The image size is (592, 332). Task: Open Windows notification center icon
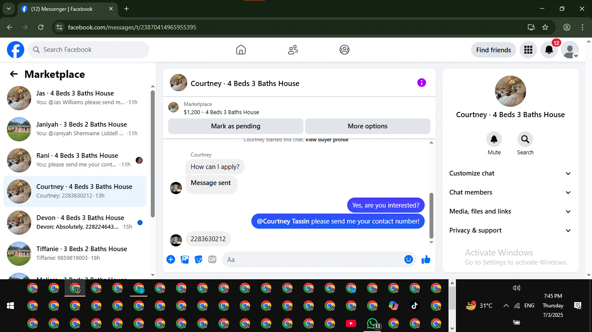pos(578,306)
